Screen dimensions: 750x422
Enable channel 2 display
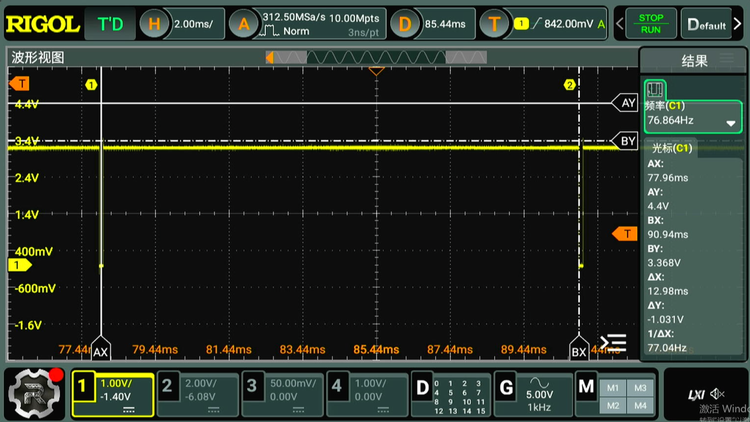tap(167, 386)
